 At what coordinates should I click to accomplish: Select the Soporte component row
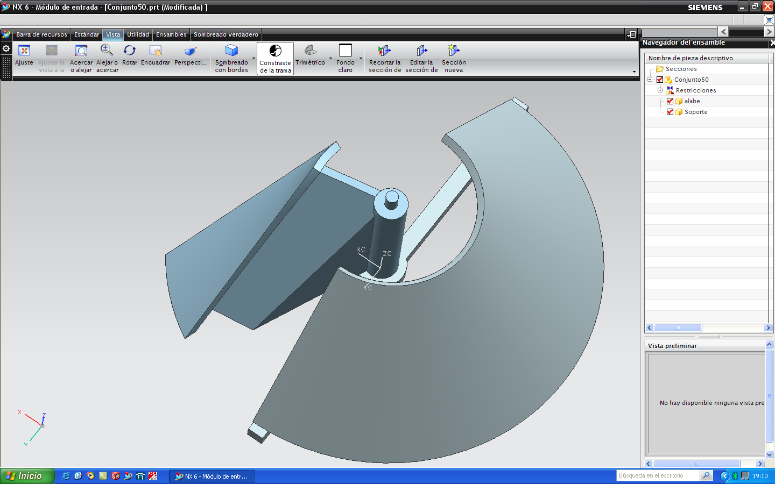[x=696, y=112]
